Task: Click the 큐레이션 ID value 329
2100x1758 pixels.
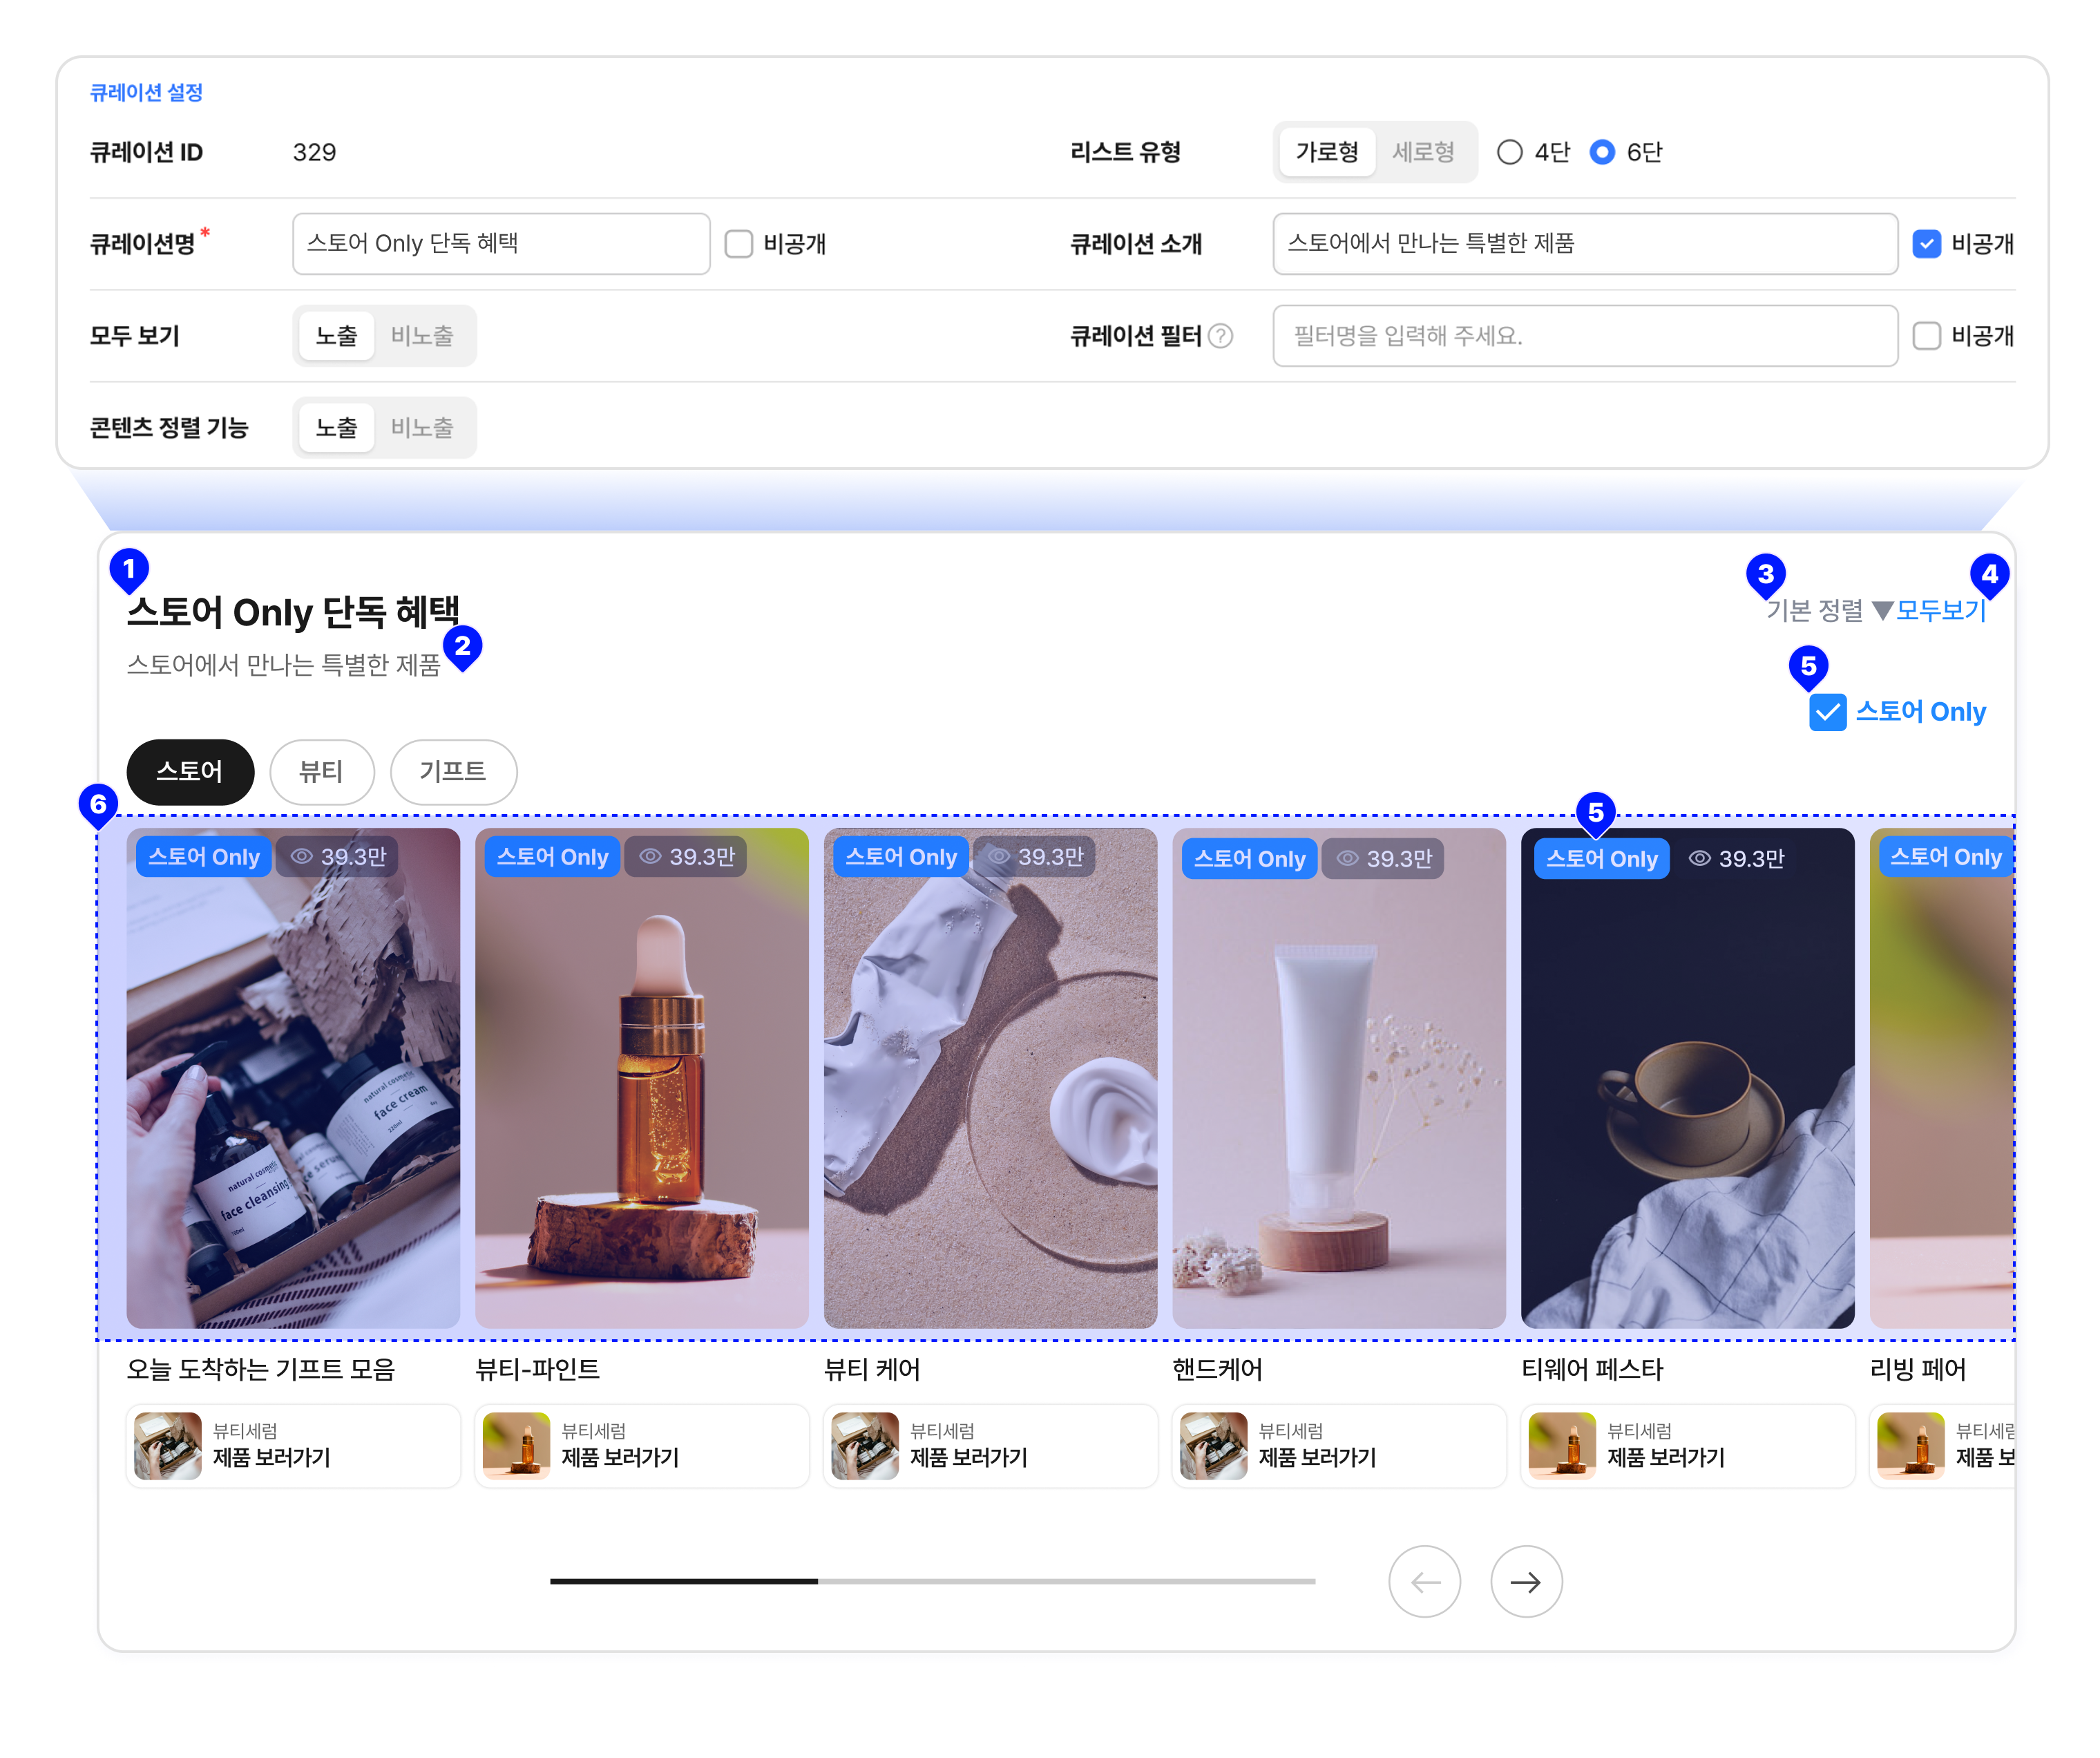Action: tap(314, 152)
